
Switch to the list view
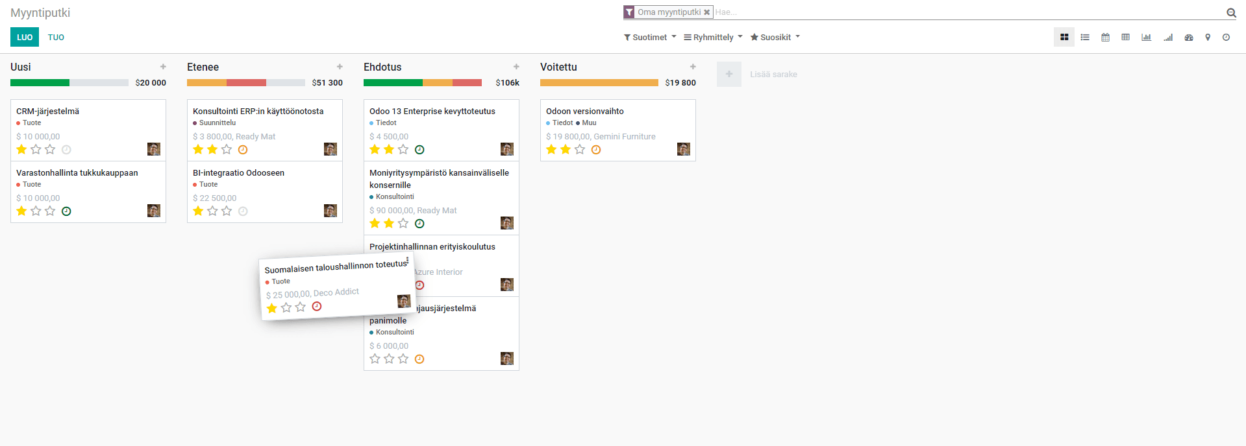1085,38
